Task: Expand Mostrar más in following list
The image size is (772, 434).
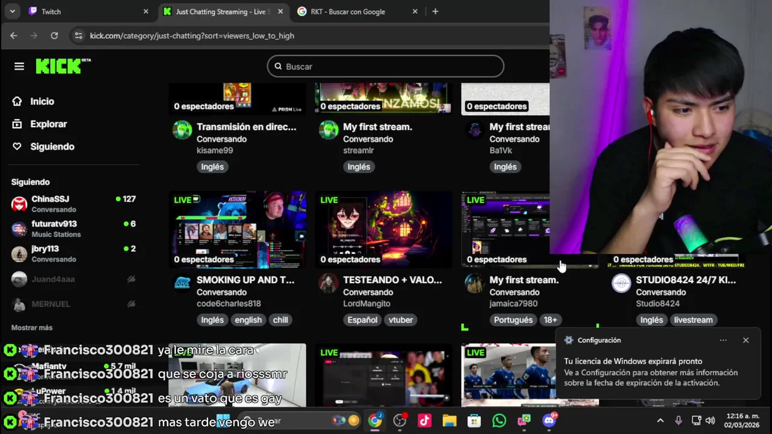Action: [x=32, y=327]
